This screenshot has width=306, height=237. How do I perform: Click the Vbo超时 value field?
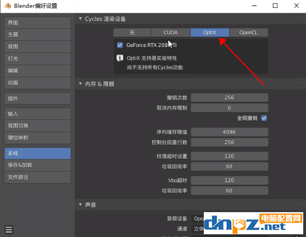pos(230,181)
